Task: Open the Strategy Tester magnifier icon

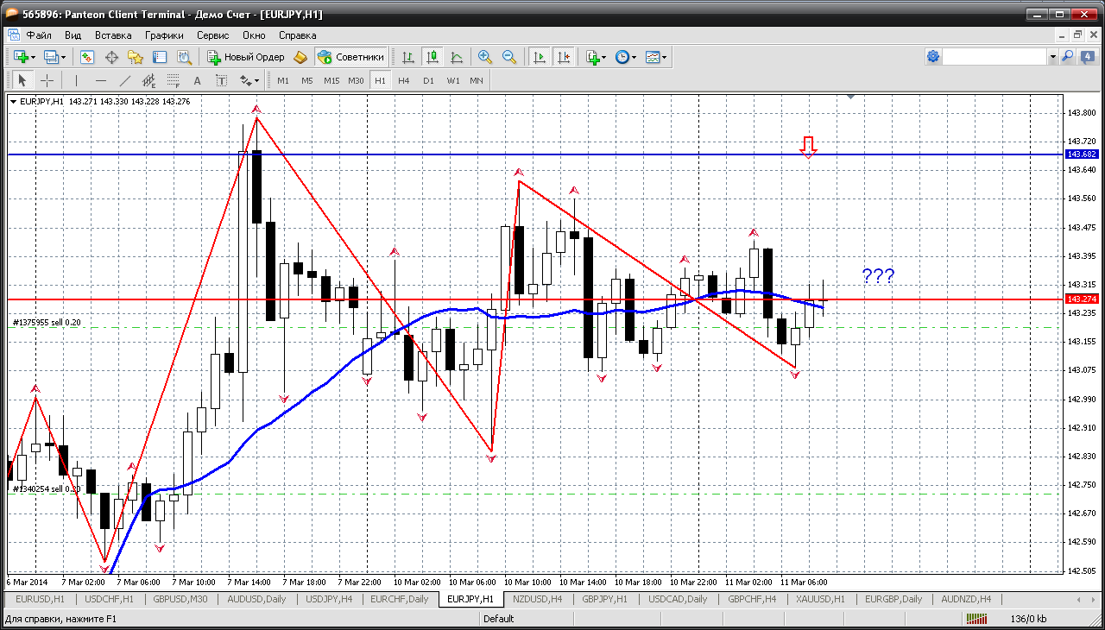Action: [184, 57]
